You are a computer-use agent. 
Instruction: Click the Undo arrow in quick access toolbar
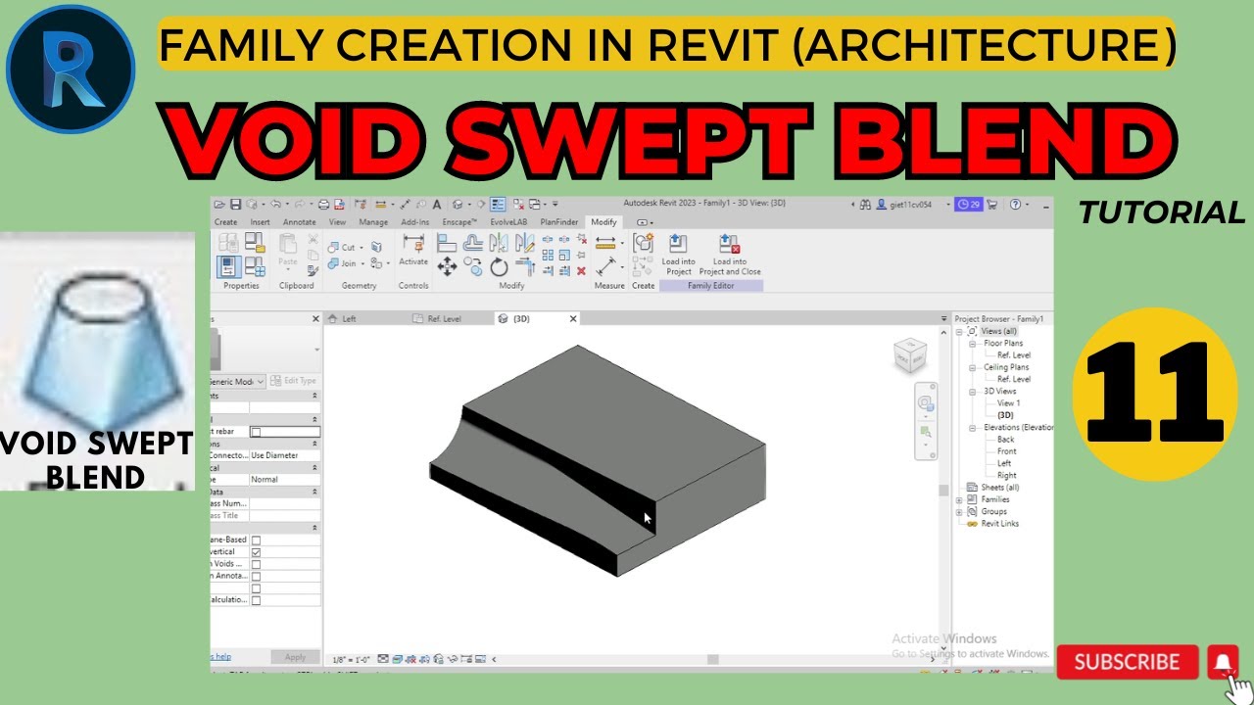(275, 204)
